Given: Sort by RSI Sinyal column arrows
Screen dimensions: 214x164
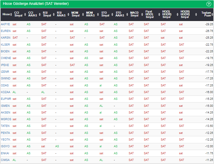Looking at the screenshot, I should [54, 14].
